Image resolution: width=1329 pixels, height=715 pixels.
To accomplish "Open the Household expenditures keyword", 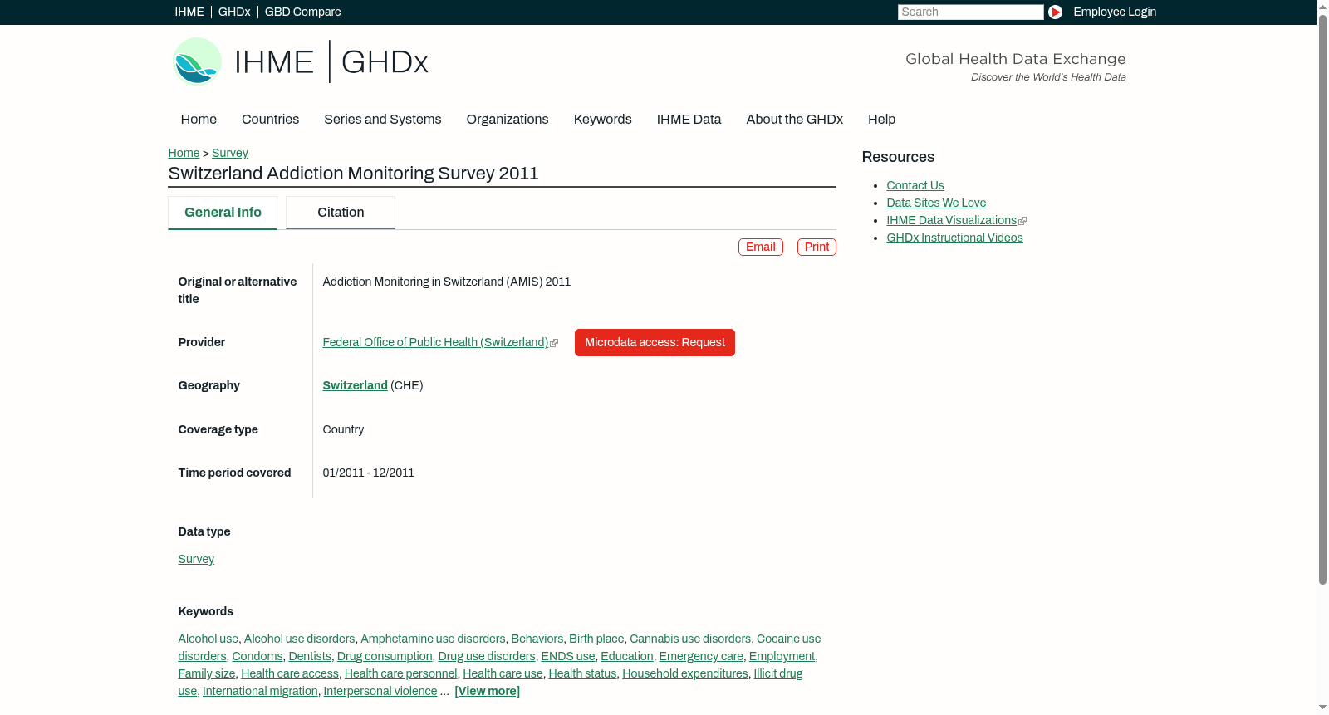I will pos(685,673).
